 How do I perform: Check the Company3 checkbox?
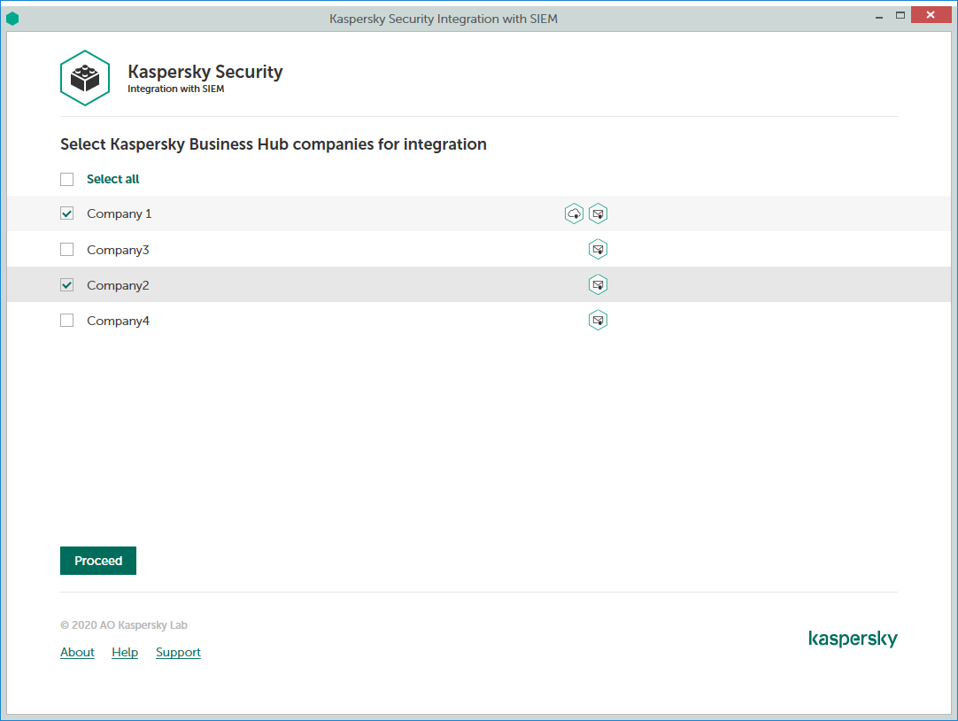coord(67,250)
